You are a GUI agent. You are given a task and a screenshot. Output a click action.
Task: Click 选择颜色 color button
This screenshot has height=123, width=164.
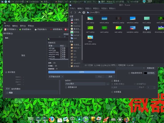[149, 73]
